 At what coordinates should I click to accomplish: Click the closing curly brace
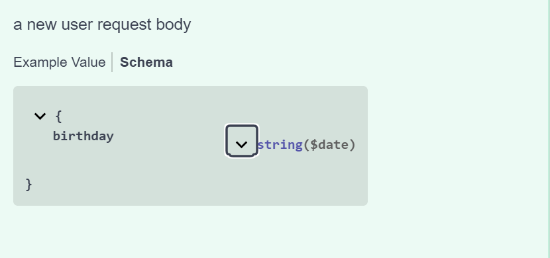pos(29,185)
